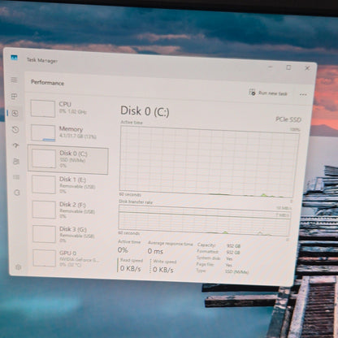The height and width of the screenshot is (338, 338).
Task: Open the Details page icon
Action: pos(16,177)
